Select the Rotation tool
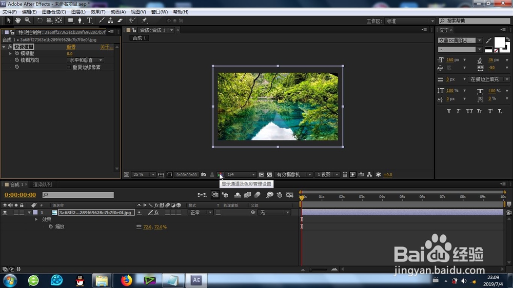 [40, 20]
